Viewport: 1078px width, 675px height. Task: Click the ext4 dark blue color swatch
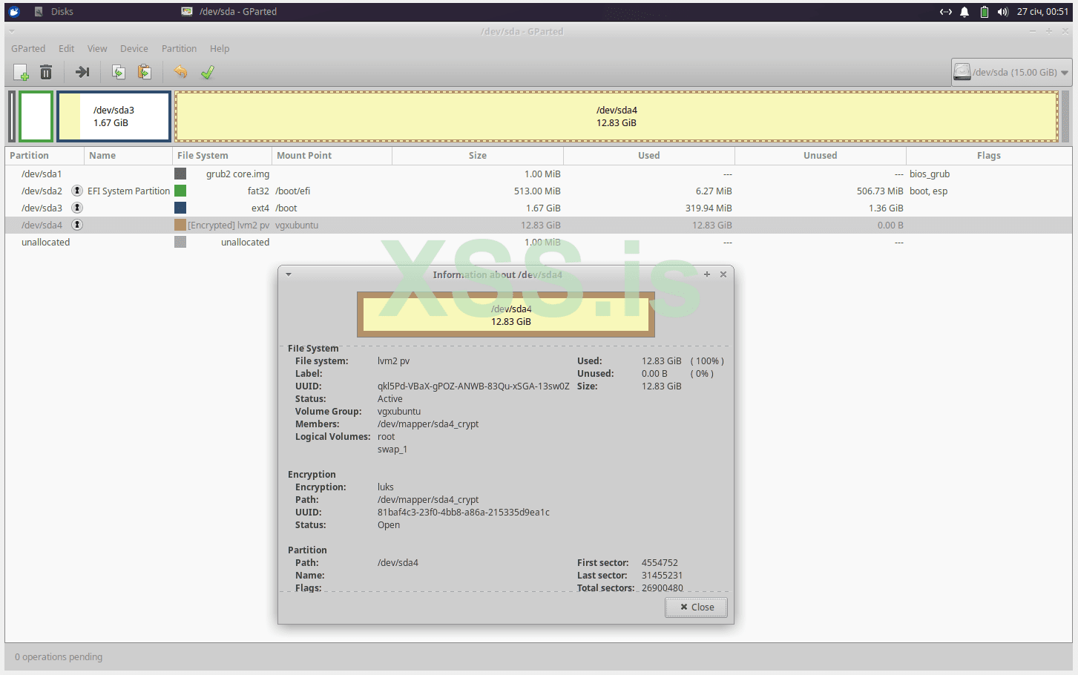180,208
